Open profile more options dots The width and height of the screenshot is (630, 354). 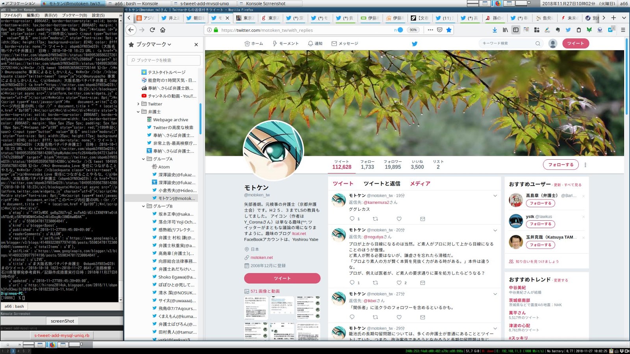pyautogui.click(x=585, y=165)
